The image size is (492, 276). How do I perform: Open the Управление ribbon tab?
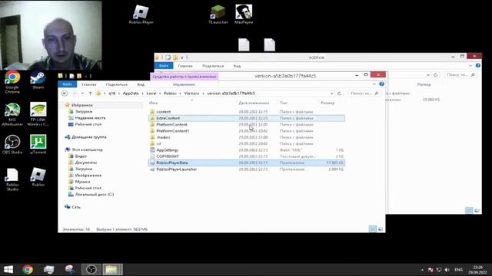184,84
